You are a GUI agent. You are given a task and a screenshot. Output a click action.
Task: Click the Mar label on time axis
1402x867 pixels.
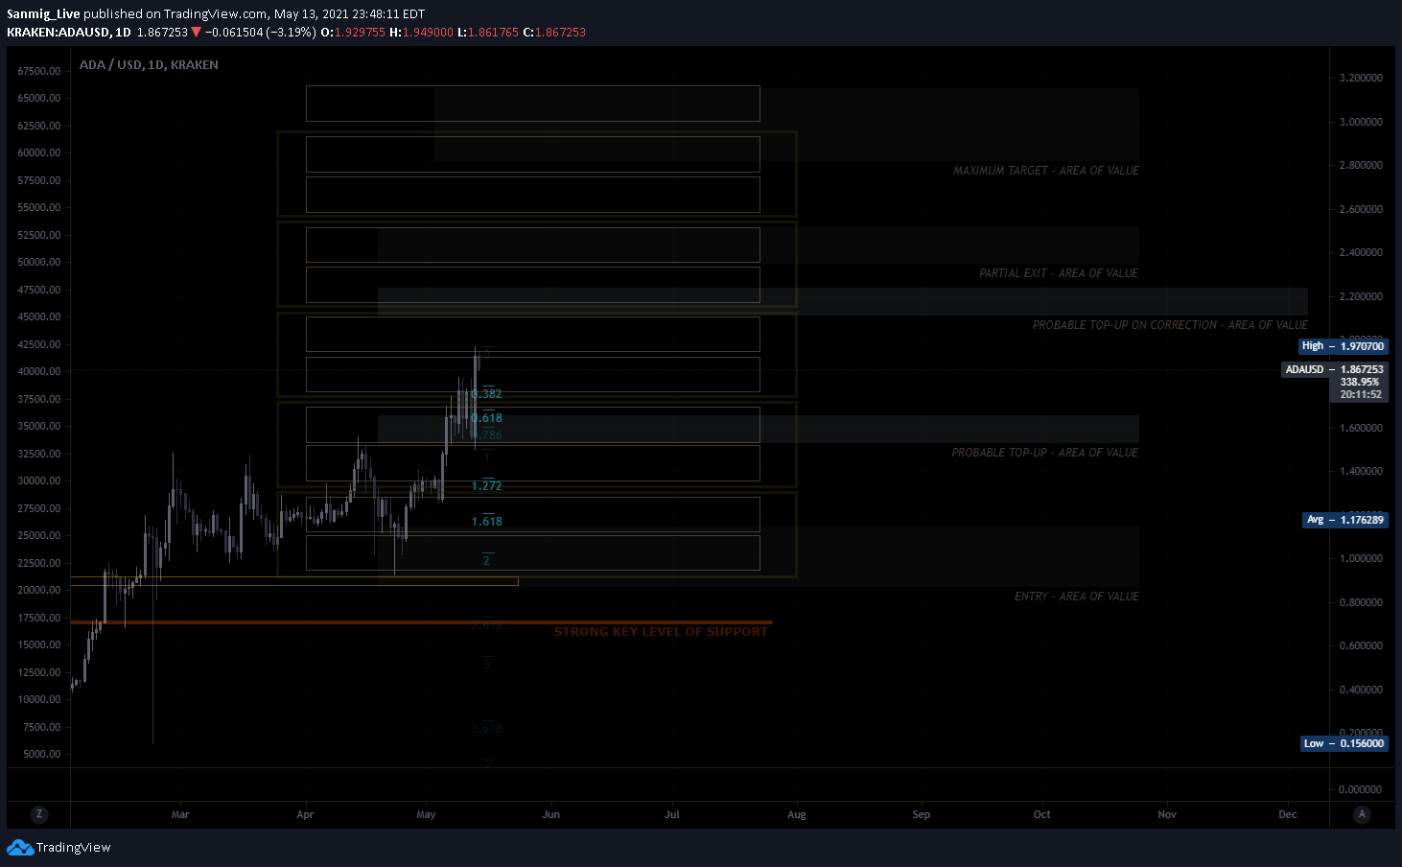[x=180, y=814]
